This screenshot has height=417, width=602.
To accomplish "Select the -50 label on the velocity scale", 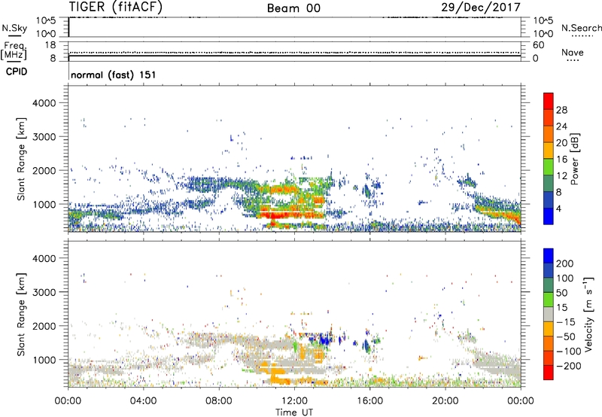I will click(566, 336).
